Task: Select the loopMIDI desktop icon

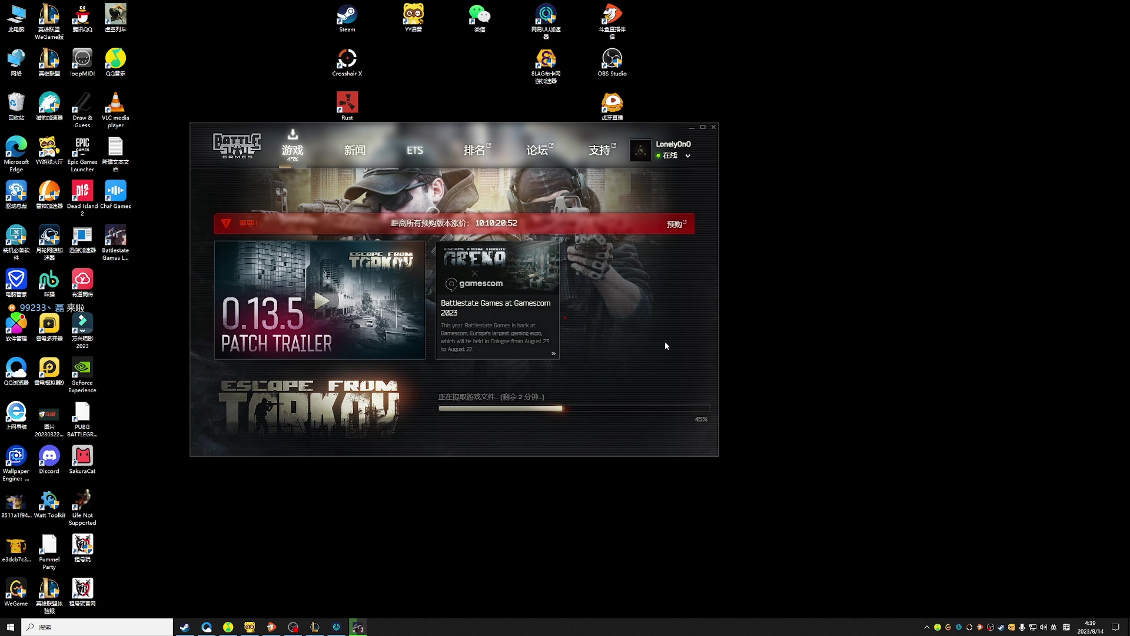Action: point(82,62)
